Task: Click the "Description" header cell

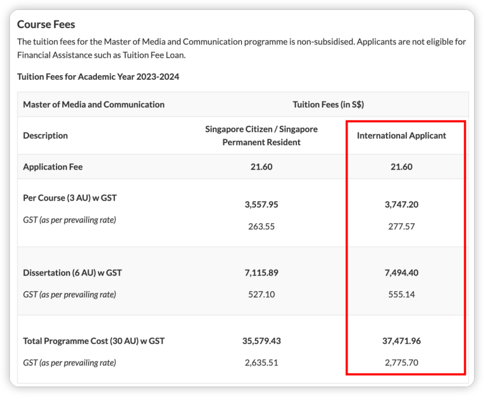Action: tap(45, 136)
